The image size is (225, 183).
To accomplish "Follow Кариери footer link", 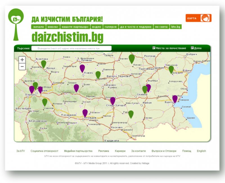I will [120, 151].
